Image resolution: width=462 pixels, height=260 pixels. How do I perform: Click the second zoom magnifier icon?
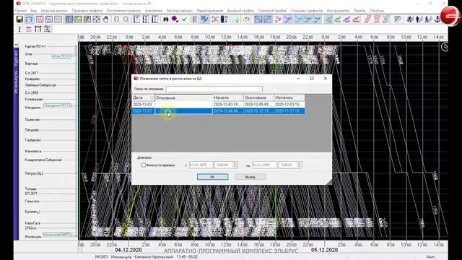pos(126,19)
